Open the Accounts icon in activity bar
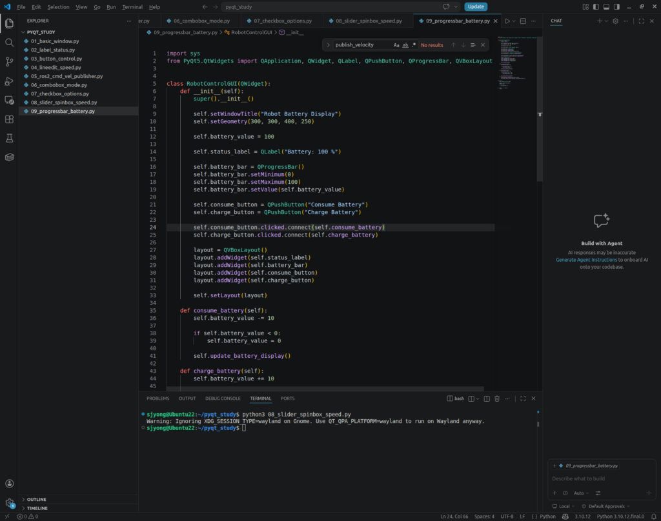Image resolution: width=661 pixels, height=521 pixels. coord(9,484)
